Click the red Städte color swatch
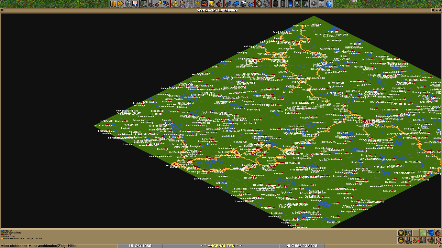 click(x=2, y=235)
